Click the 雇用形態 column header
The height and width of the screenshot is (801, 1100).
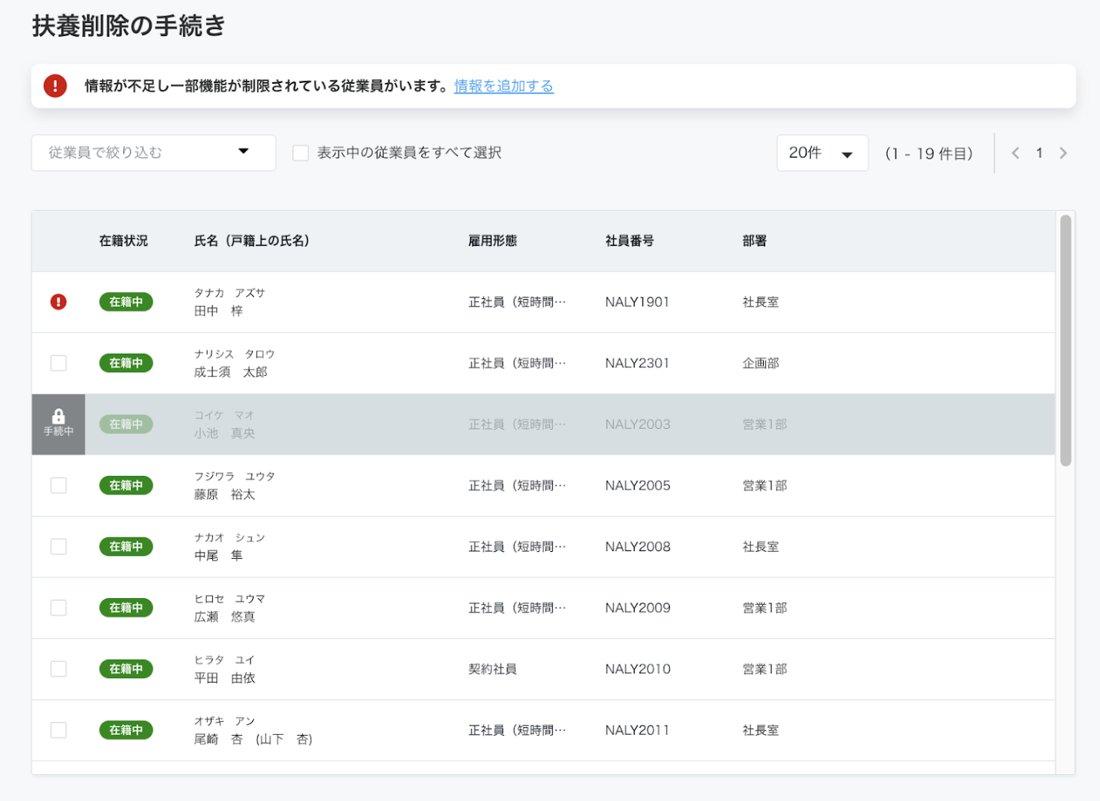click(x=492, y=241)
